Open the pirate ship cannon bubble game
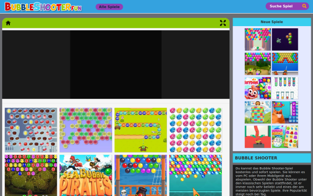The height and width of the screenshot is (196, 313). click(x=141, y=175)
